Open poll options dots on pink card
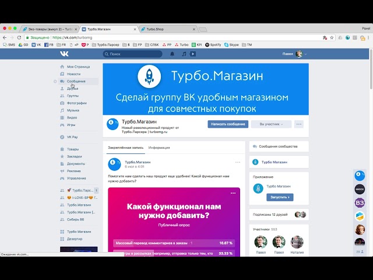 (x=233, y=193)
